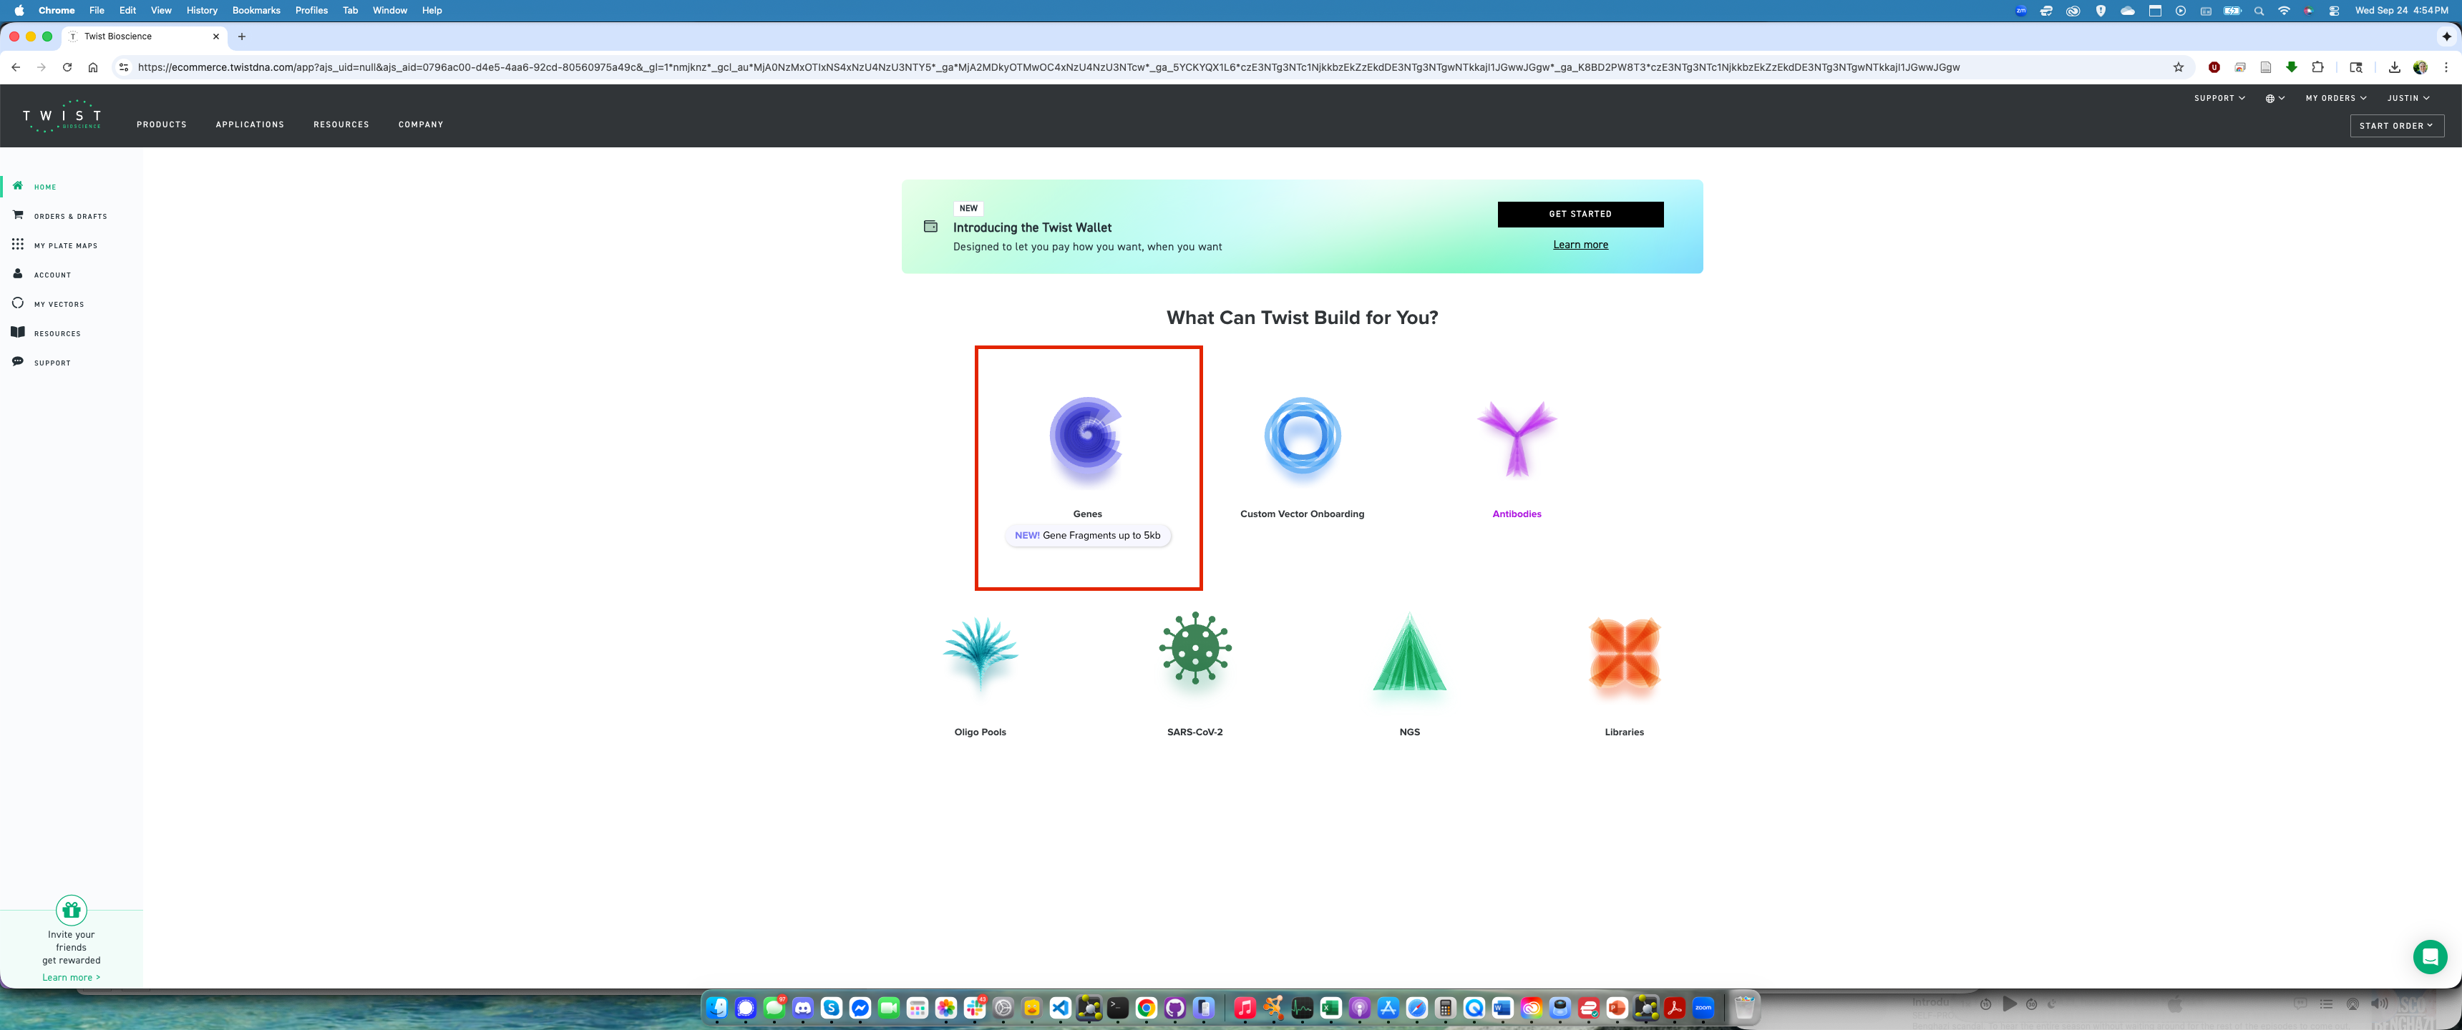Open My Vectors circle icon in sidebar
2462x1030 pixels.
click(x=17, y=303)
